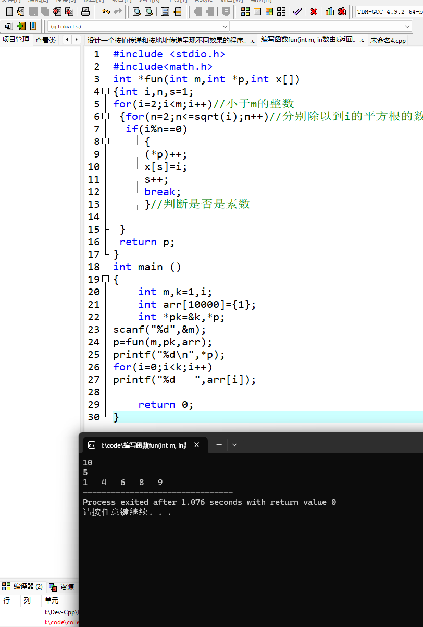Click the scanf("%d",&m); line
The width and height of the screenshot is (423, 627).
point(160,329)
